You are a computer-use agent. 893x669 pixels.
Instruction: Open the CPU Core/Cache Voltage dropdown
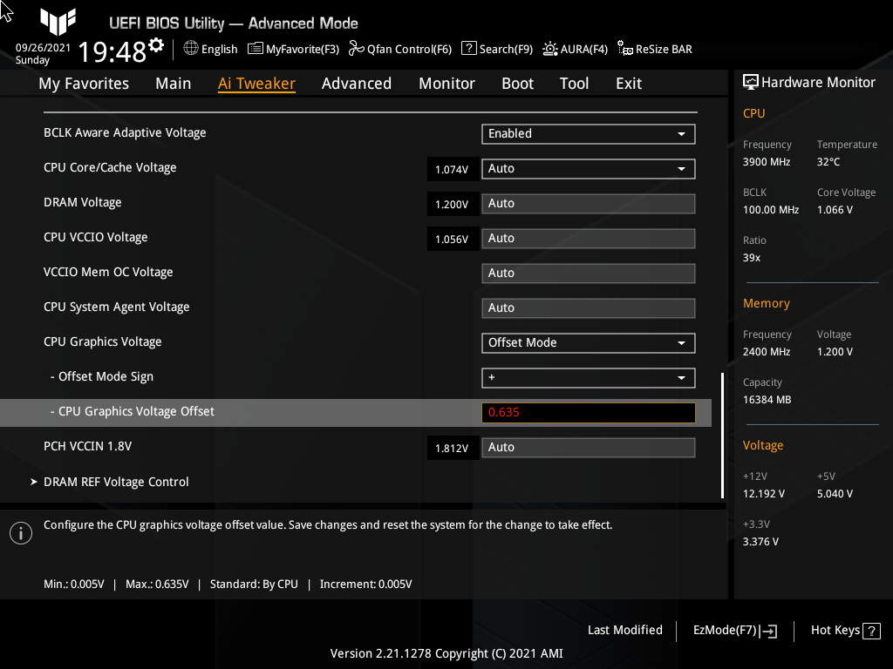[588, 168]
